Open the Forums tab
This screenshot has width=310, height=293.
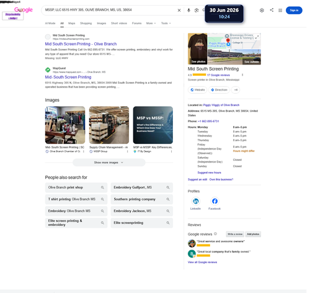136,24
